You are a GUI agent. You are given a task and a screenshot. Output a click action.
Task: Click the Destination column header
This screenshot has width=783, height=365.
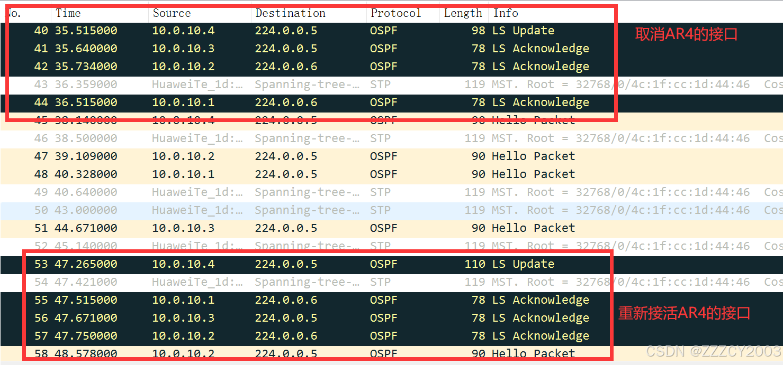coord(290,13)
